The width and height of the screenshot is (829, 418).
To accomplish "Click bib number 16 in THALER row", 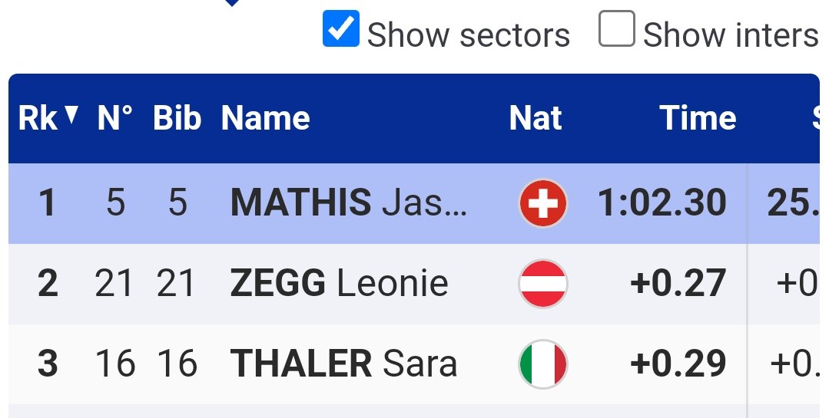I will point(177,363).
